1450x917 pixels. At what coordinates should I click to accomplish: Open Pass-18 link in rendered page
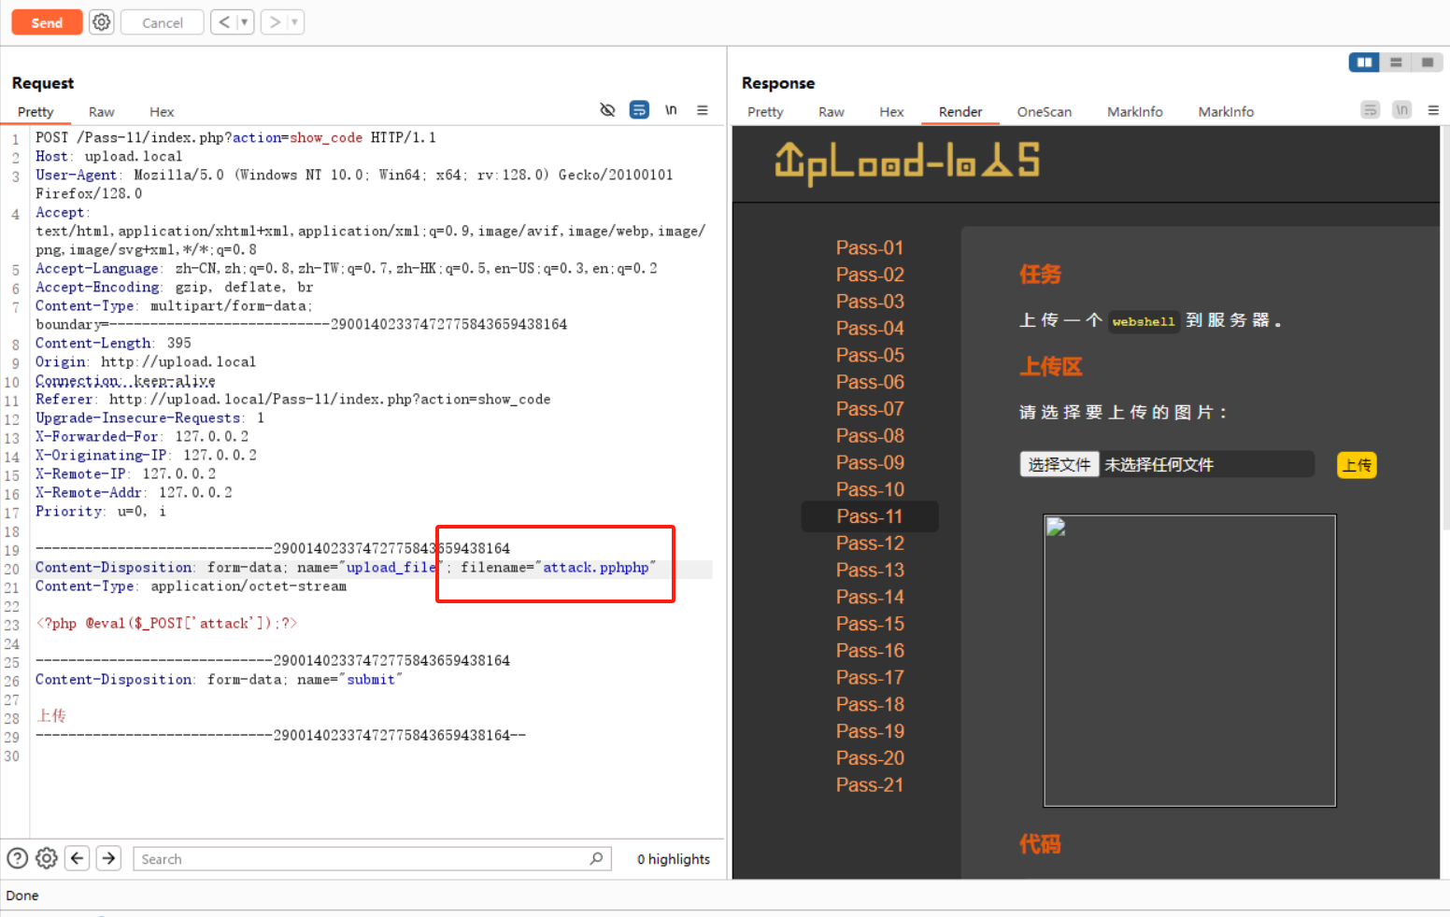pos(870,704)
